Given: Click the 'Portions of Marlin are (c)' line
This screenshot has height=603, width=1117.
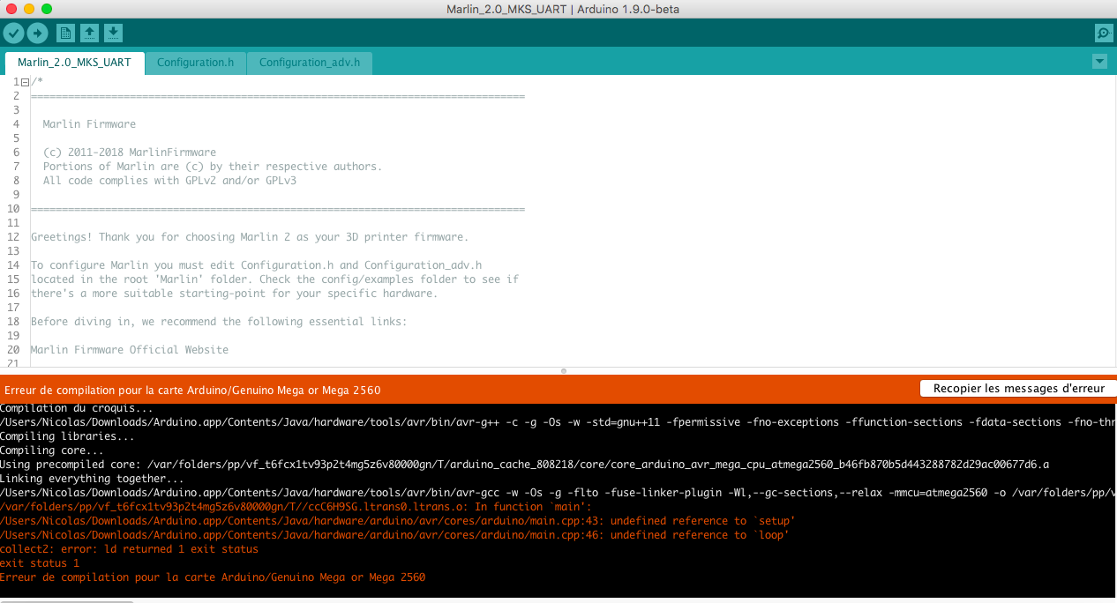Looking at the screenshot, I should click(213, 167).
